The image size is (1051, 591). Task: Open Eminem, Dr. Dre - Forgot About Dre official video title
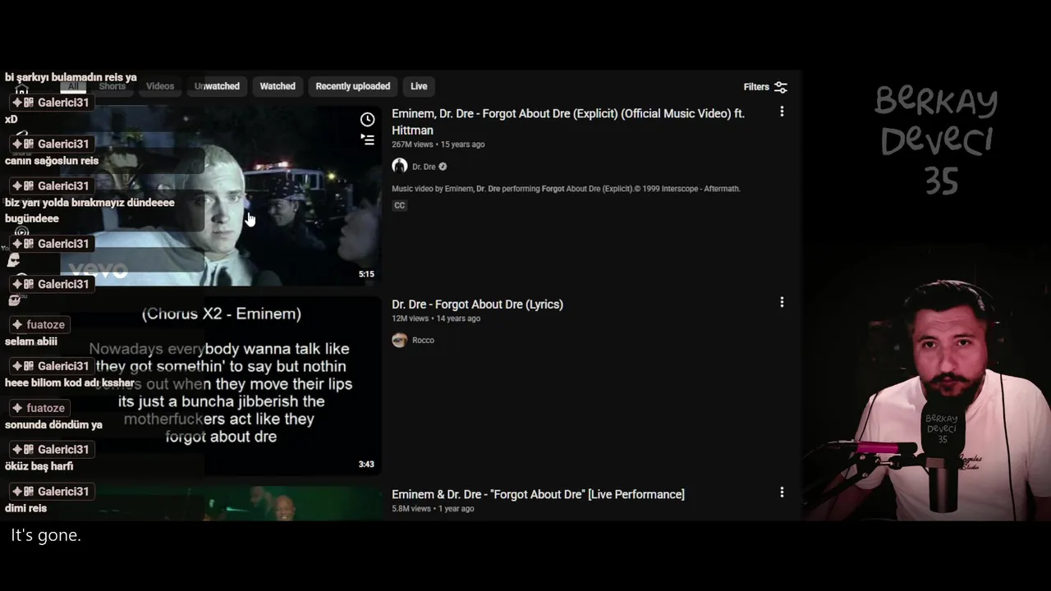[568, 122]
